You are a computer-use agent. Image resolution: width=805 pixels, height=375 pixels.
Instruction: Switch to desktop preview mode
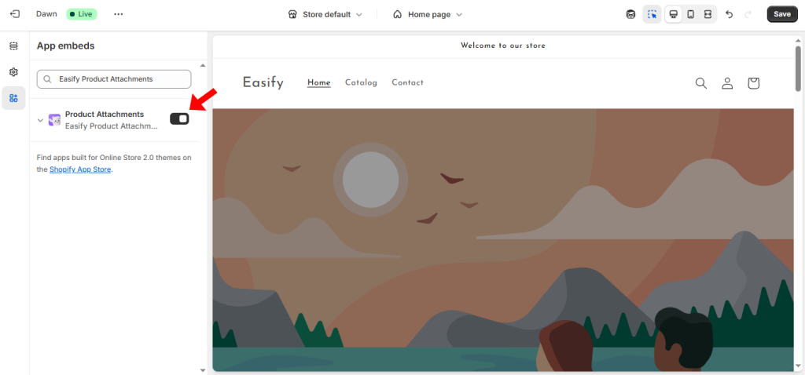point(674,14)
